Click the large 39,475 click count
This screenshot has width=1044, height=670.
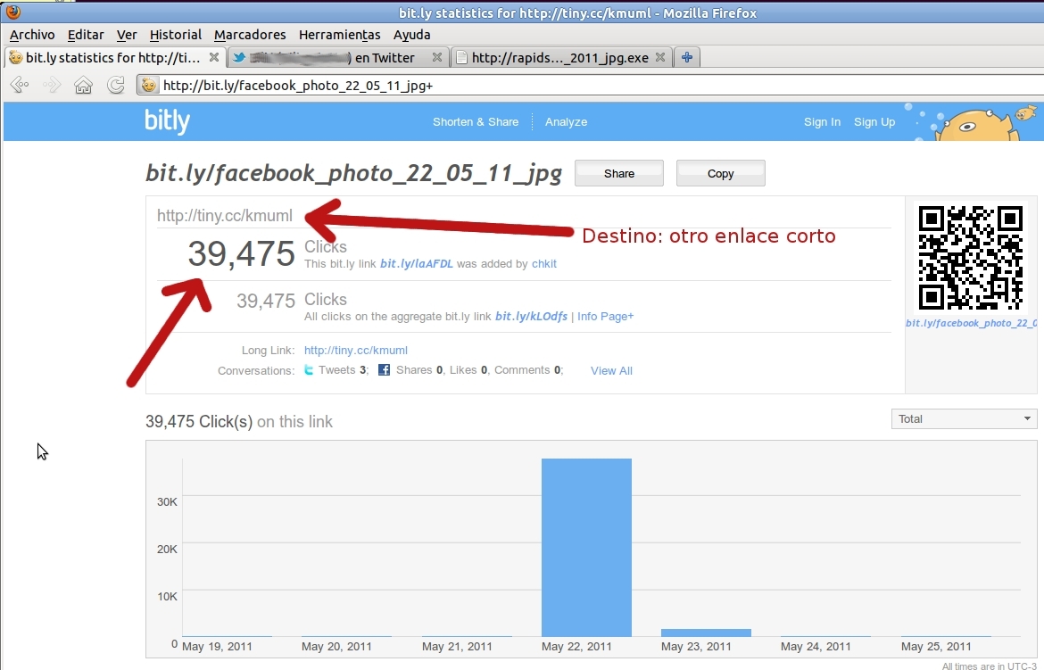241,253
